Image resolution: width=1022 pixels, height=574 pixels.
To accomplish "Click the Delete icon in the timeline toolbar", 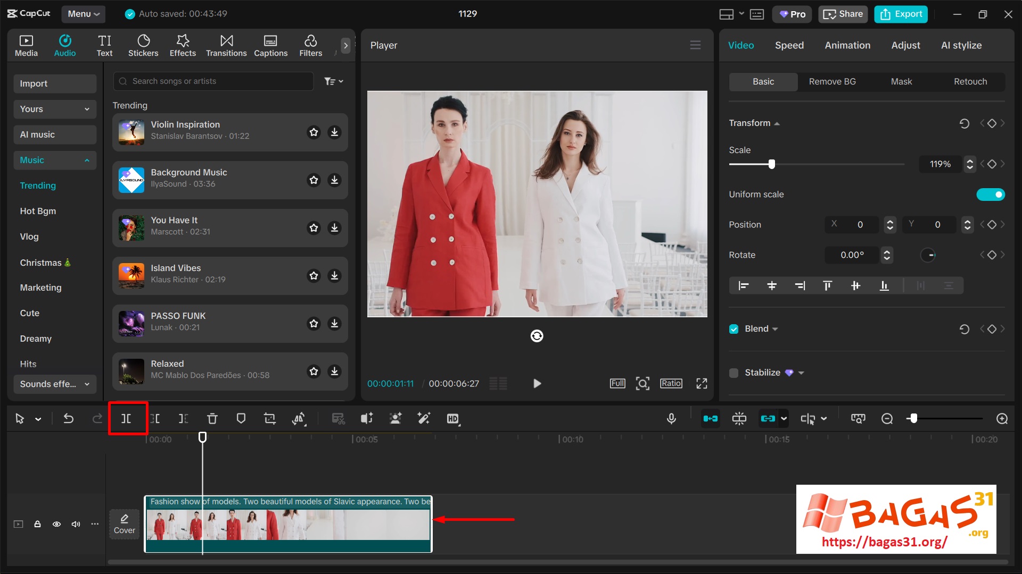I will (x=212, y=418).
